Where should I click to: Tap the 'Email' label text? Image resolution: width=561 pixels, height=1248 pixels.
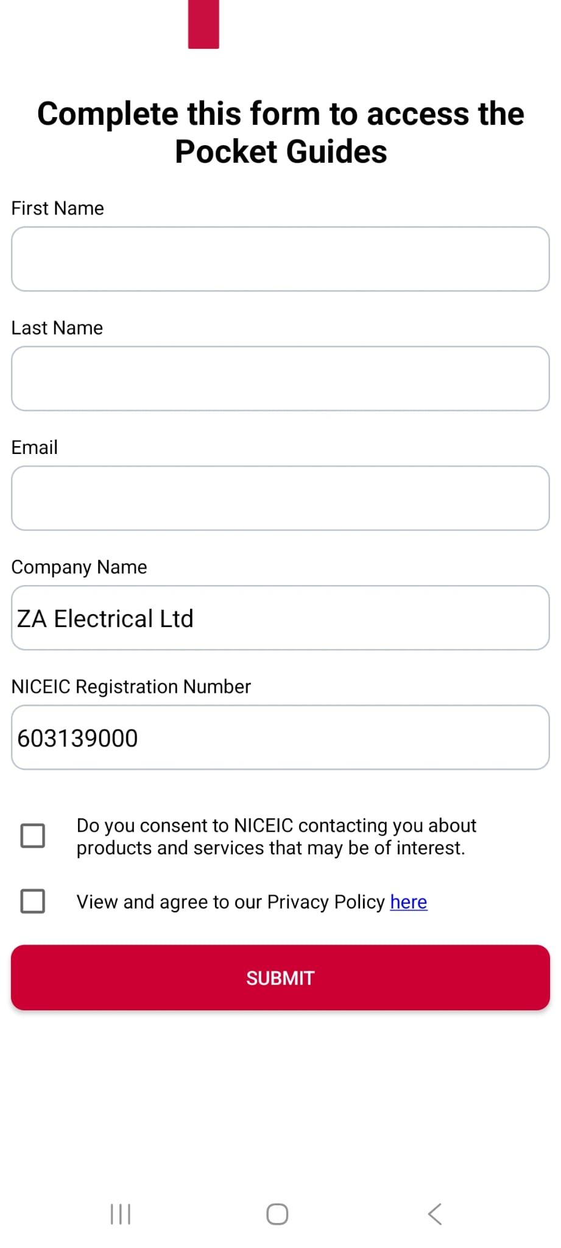(35, 447)
